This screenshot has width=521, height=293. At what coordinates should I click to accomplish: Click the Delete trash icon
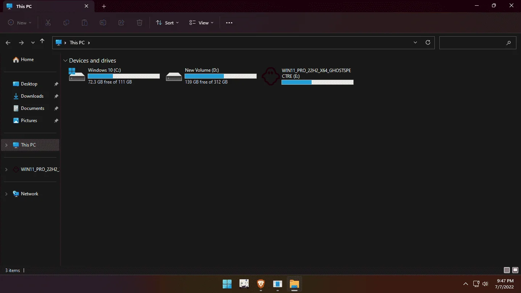click(140, 23)
